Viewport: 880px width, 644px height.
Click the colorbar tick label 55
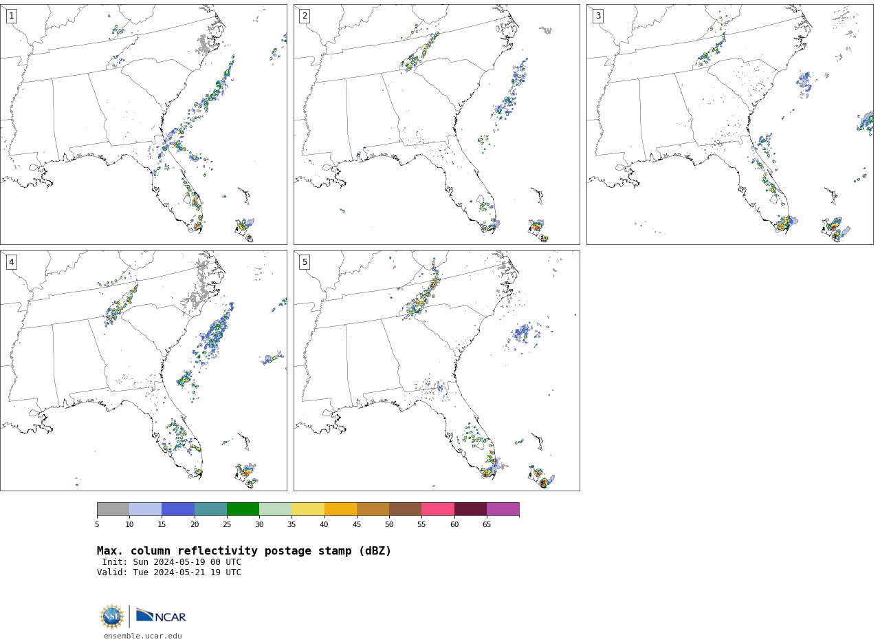click(421, 525)
